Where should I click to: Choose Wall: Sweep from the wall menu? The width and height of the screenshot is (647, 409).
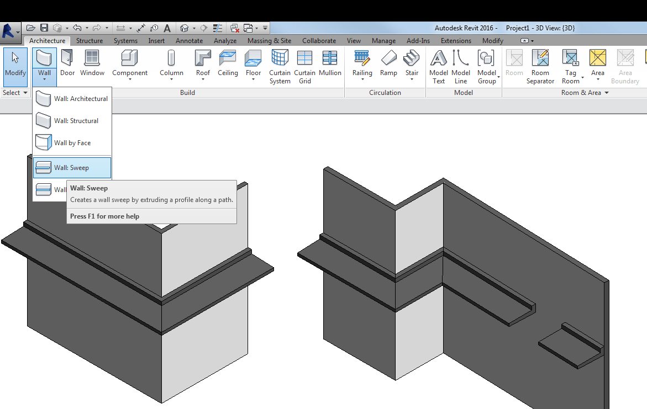(x=72, y=168)
